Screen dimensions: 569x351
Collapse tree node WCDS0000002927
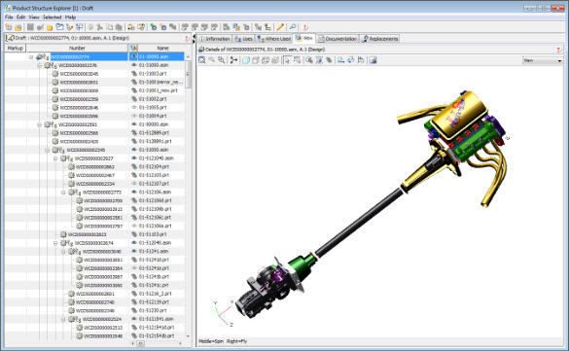pyautogui.click(x=55, y=158)
